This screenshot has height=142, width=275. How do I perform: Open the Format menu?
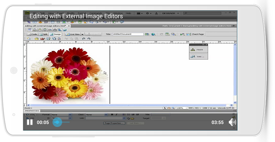pyautogui.click(x=82, y=13)
